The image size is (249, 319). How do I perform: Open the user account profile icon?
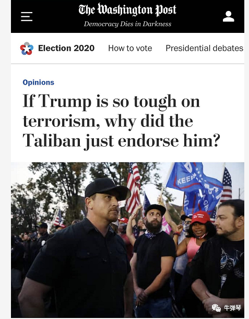coord(229,17)
